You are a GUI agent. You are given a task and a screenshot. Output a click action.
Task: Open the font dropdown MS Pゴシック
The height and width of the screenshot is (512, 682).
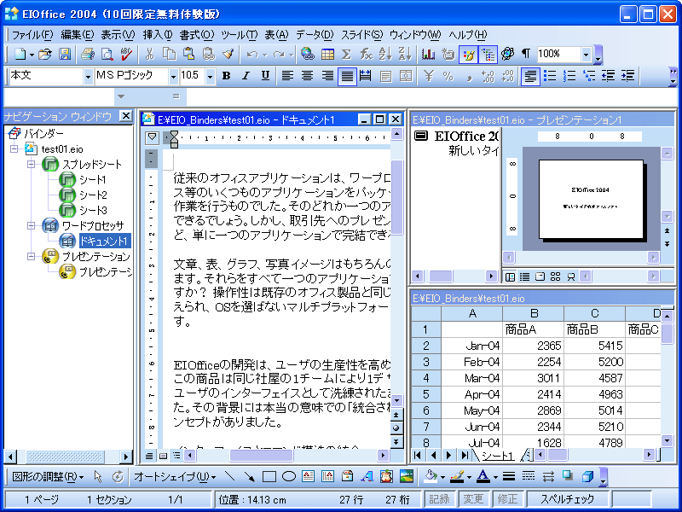pyautogui.click(x=174, y=77)
